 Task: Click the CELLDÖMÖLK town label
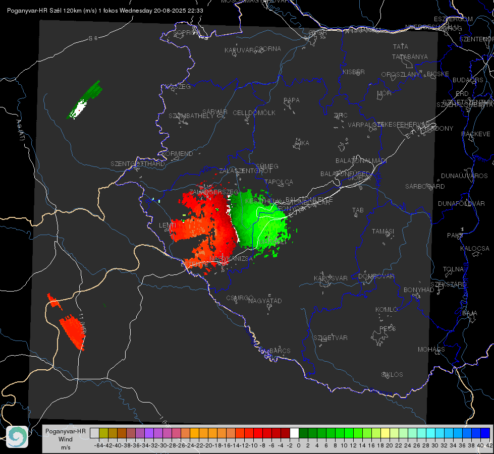coord(254,113)
